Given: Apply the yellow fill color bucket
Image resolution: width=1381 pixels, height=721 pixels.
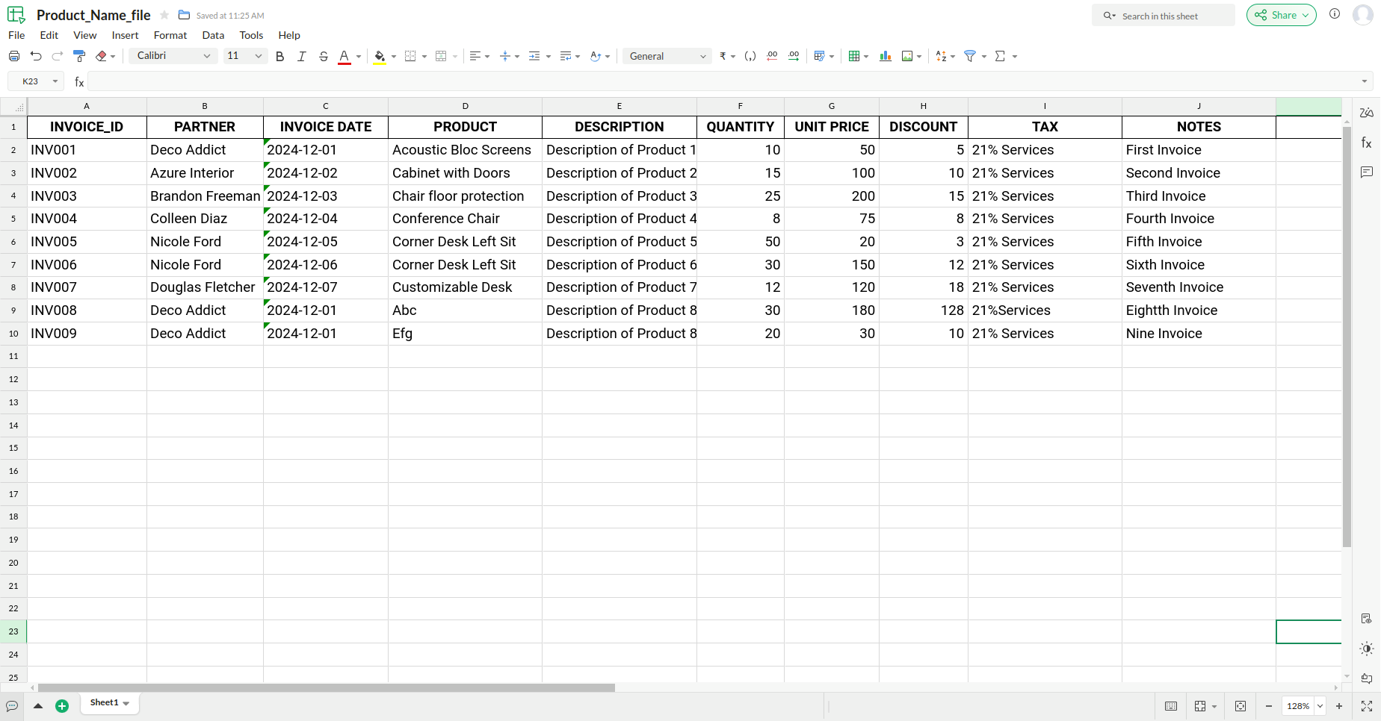Looking at the screenshot, I should 380,57.
